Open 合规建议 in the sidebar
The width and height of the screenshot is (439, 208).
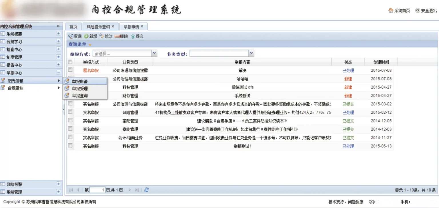click(x=15, y=88)
